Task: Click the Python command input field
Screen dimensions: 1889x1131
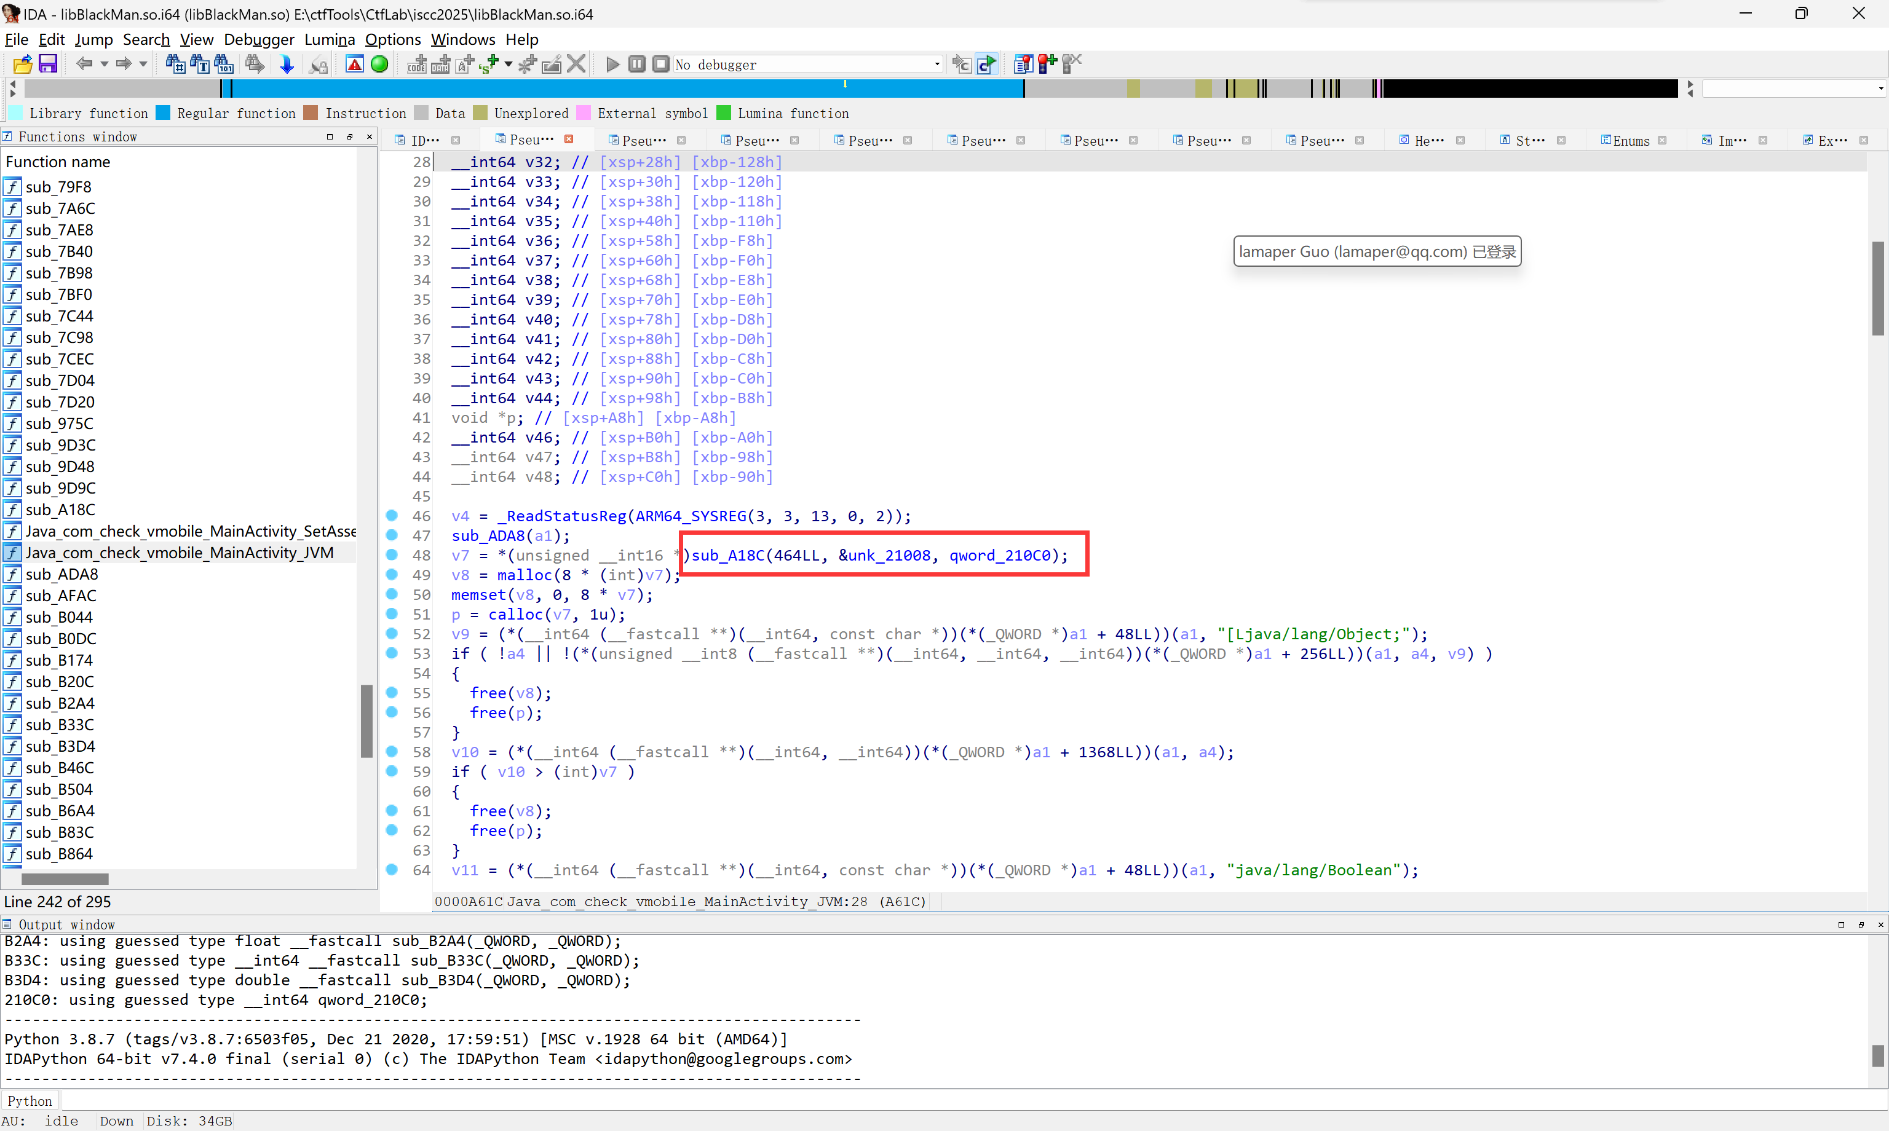Action: point(915,1100)
